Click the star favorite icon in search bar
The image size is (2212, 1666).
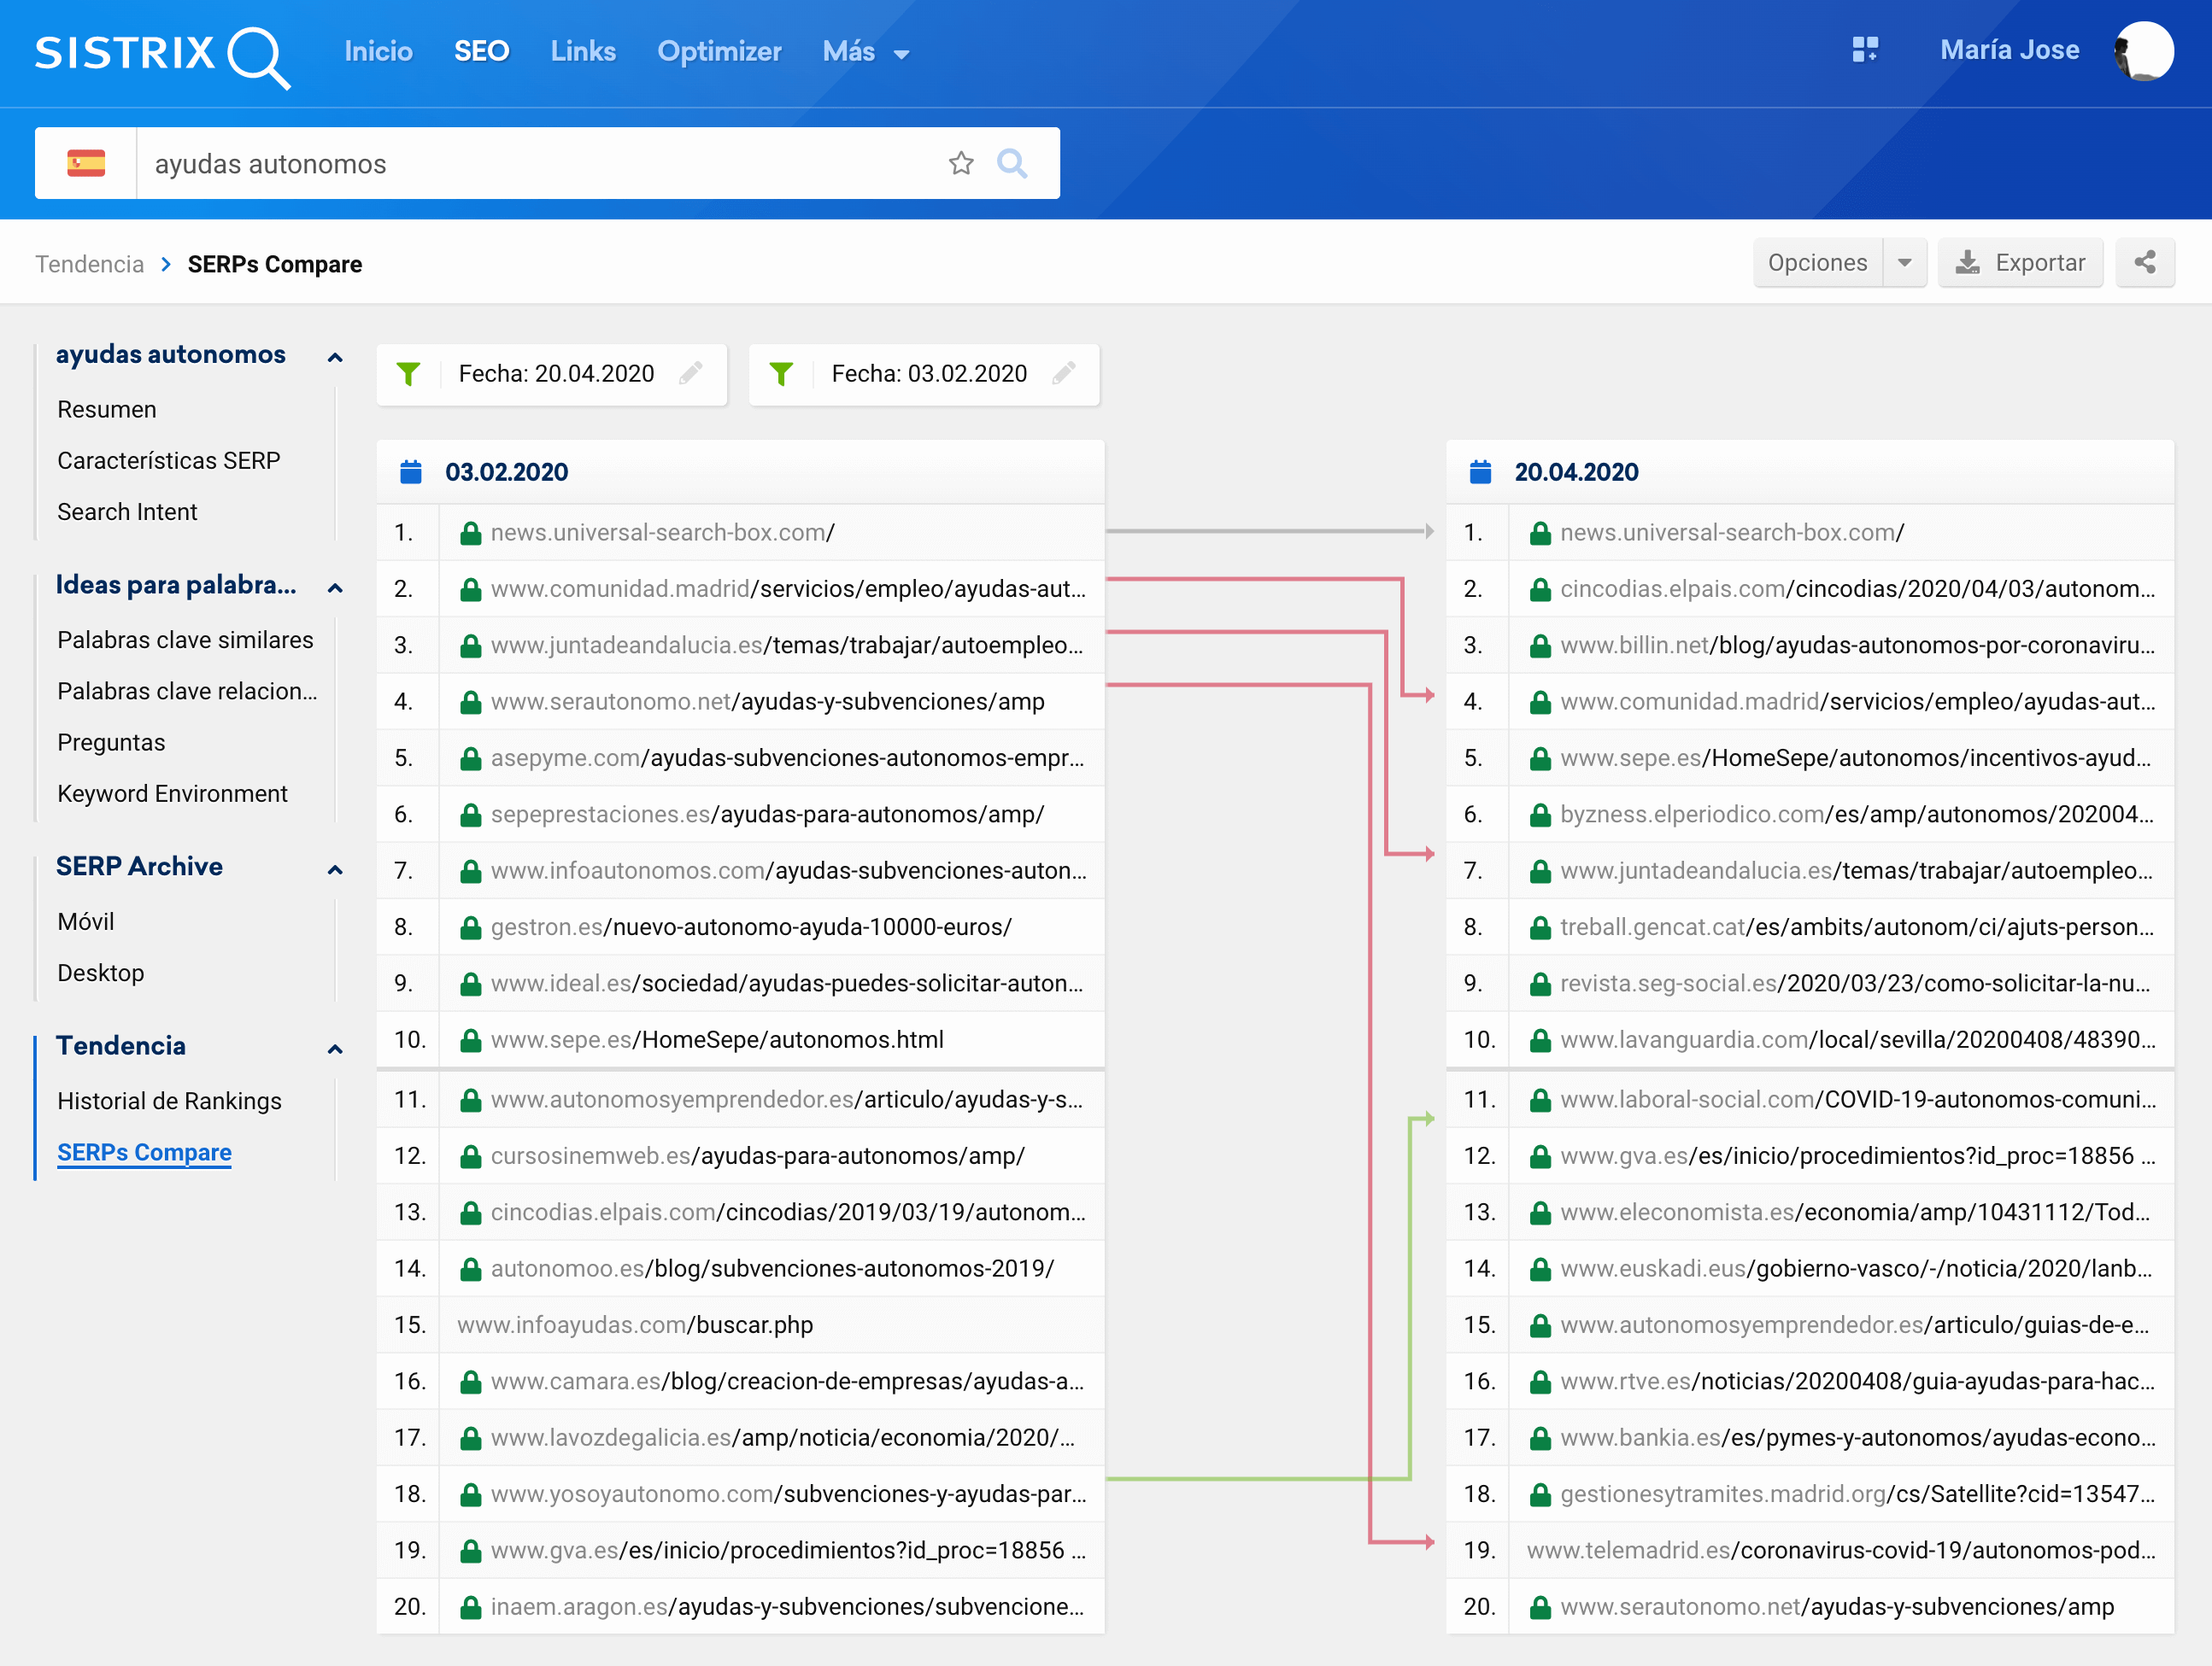coord(960,163)
